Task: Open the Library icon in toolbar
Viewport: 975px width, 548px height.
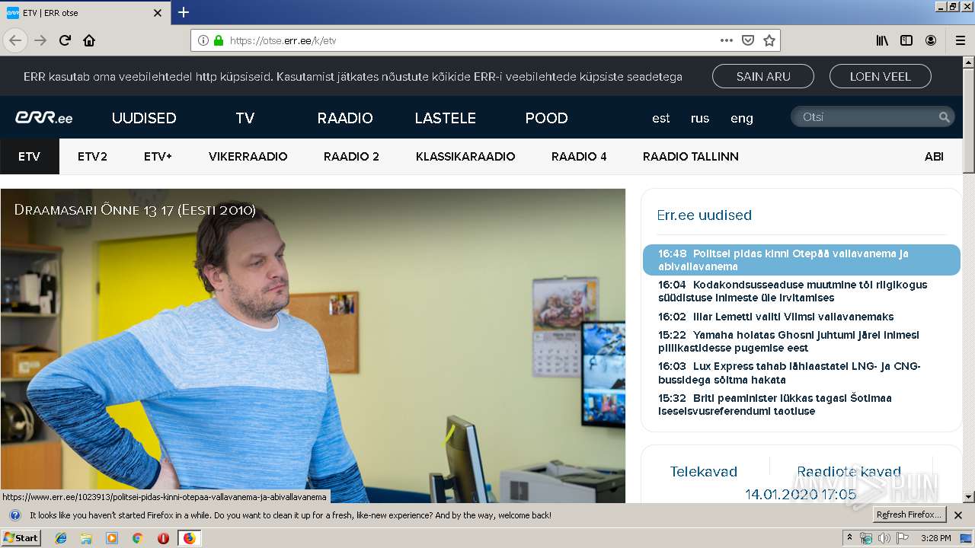Action: pos(882,40)
